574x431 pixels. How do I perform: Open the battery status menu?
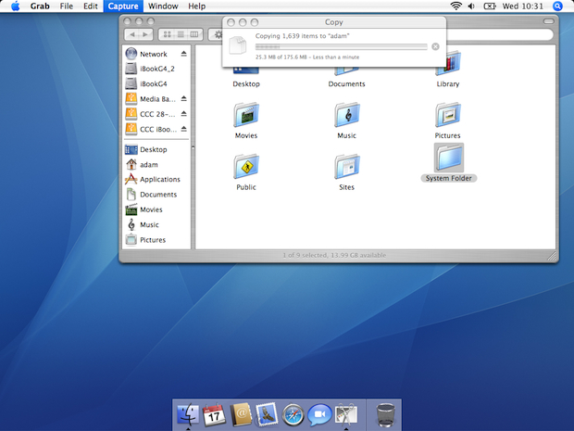[x=490, y=6]
